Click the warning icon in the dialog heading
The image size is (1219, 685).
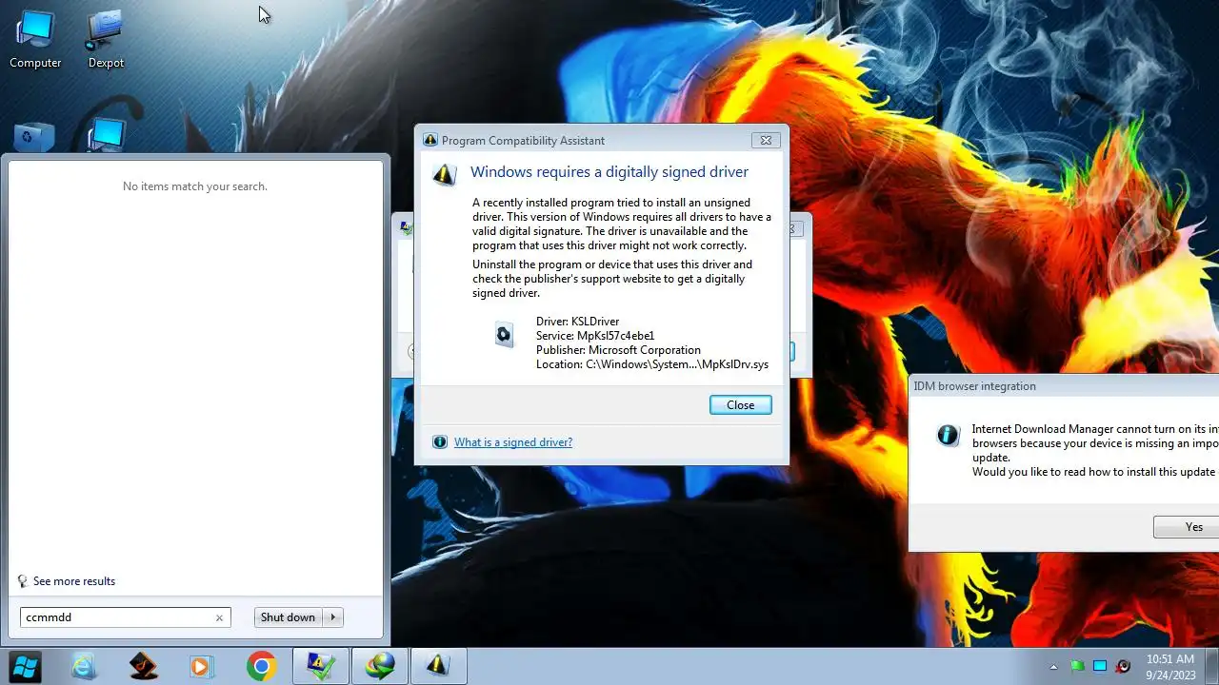coord(445,174)
